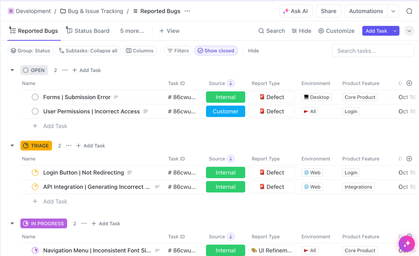This screenshot has width=419, height=256.
Task: Open Subtasks collapse settings
Action: [x=88, y=50]
